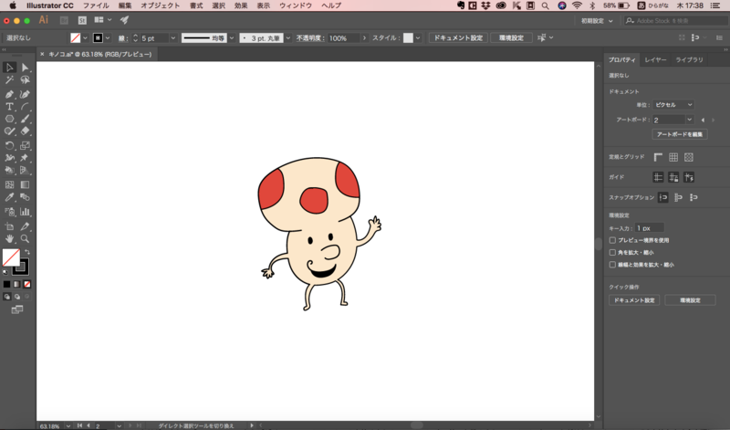Select the Blend tool
Viewport: 730px width, 430px height.
click(x=26, y=197)
